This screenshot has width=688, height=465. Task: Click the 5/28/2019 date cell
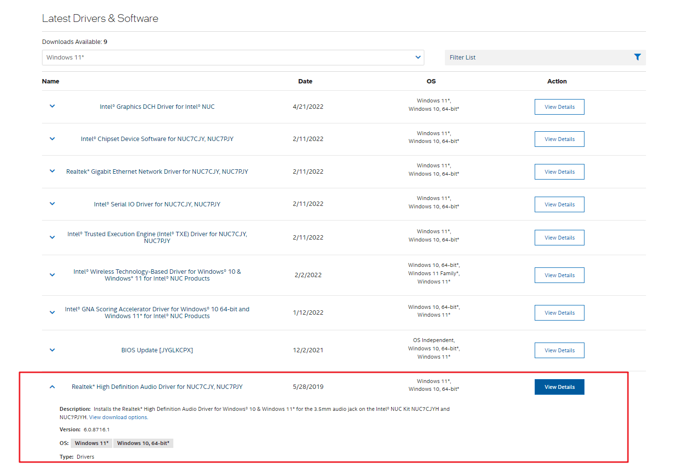pos(308,387)
